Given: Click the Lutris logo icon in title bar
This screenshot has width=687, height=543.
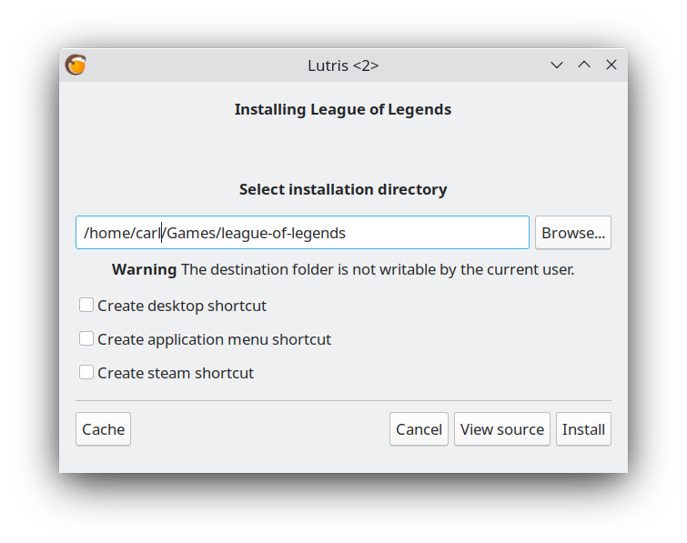Looking at the screenshot, I should 76,65.
